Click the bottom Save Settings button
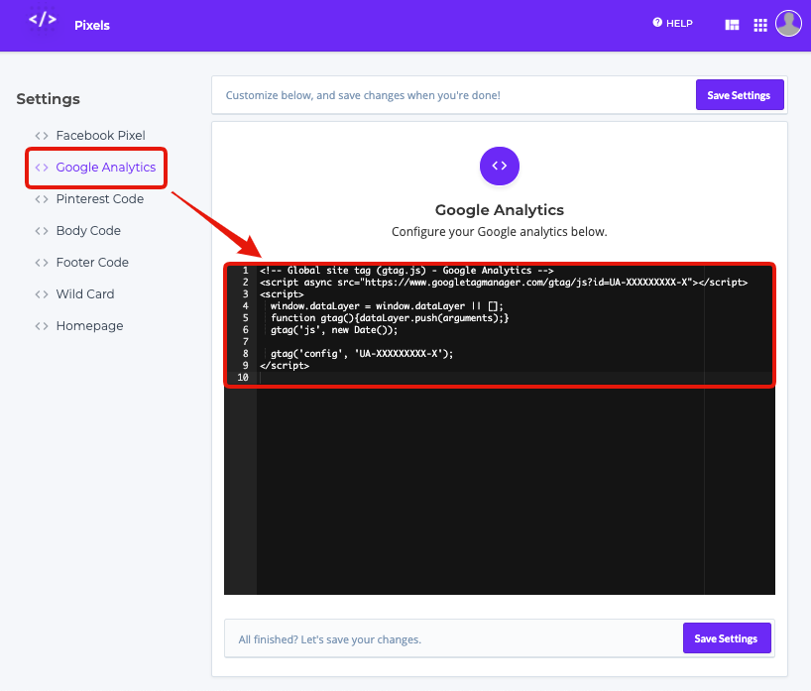Screen dimensions: 811x691 pyautogui.click(x=727, y=638)
